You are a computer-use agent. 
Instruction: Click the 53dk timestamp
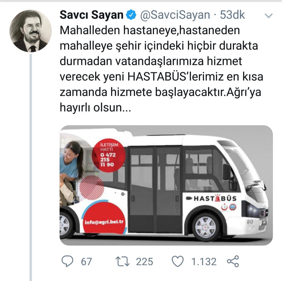[x=232, y=15]
